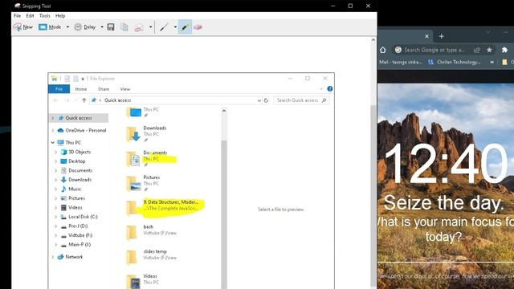Open the Send Snip dropdown arrow
Viewport: 514px width, 289px height.
(x=150, y=27)
